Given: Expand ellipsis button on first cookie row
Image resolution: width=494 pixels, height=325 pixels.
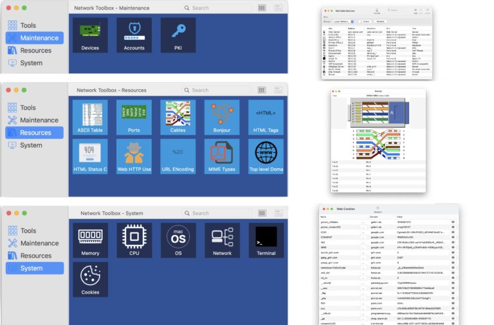Looking at the screenshot, I should click(x=363, y=222).
